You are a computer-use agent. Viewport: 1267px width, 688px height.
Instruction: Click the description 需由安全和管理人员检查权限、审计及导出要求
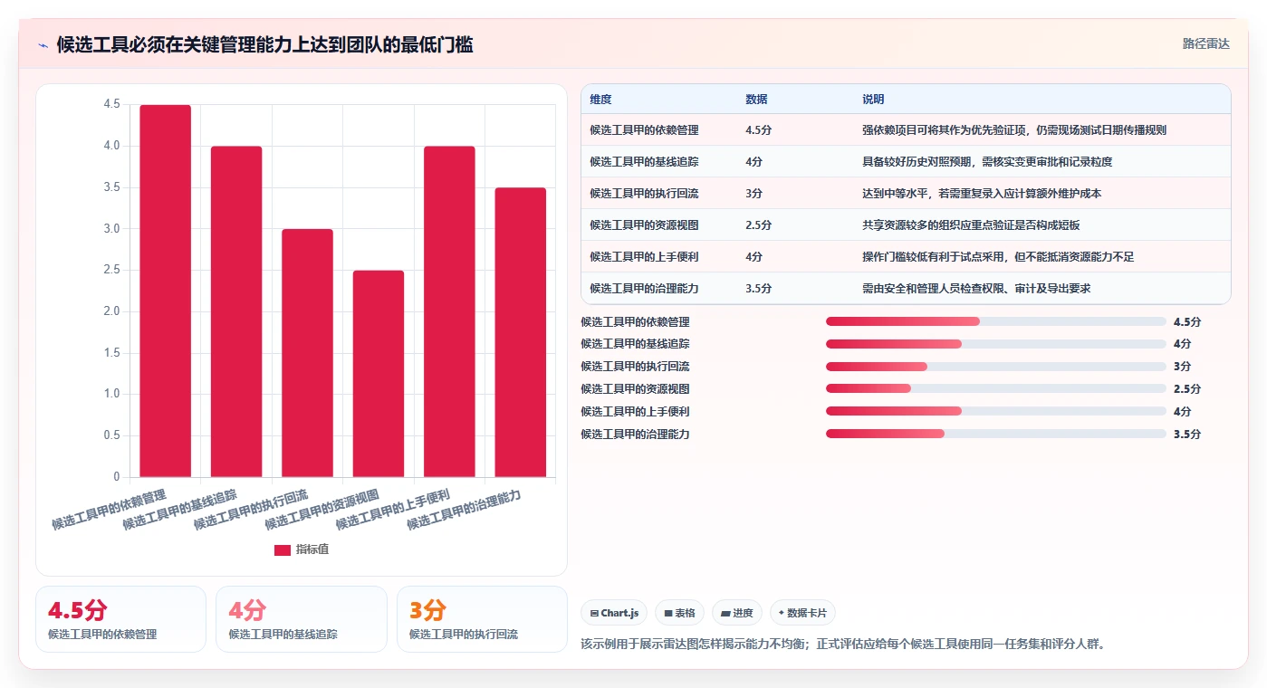976,288
